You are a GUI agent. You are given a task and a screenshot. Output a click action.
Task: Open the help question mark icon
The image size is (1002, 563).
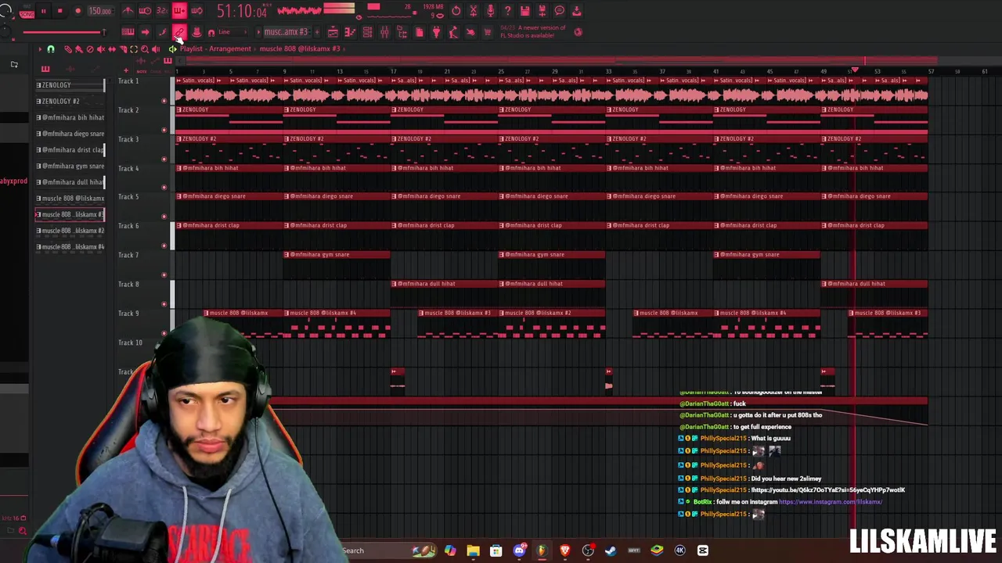coord(508,11)
